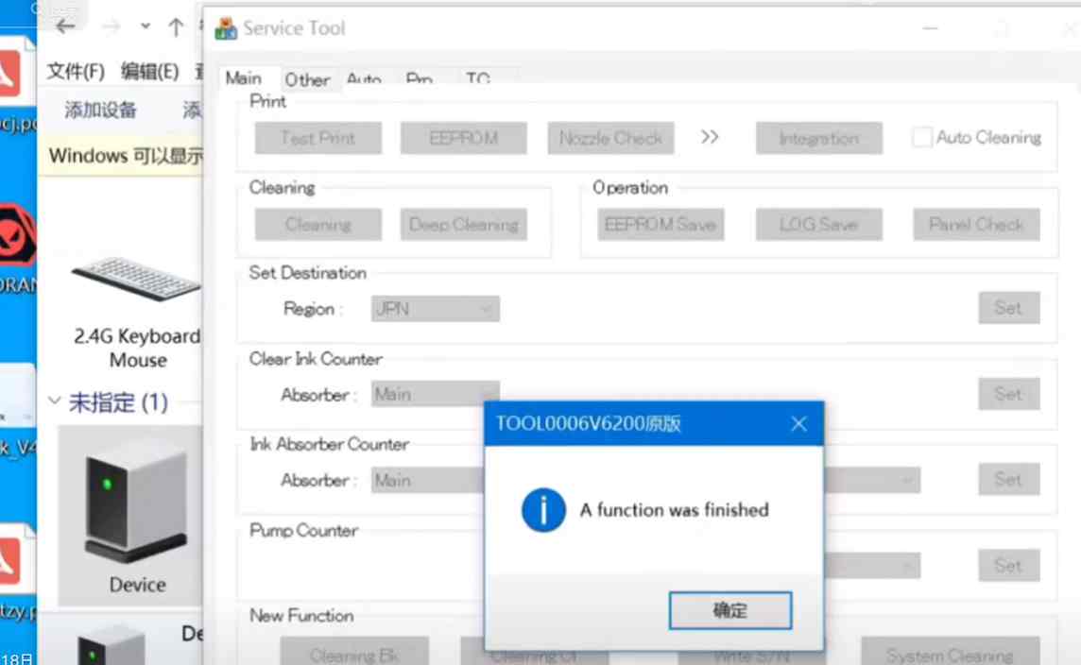
Task: Click the blue information icon in dialog
Action: coord(543,510)
